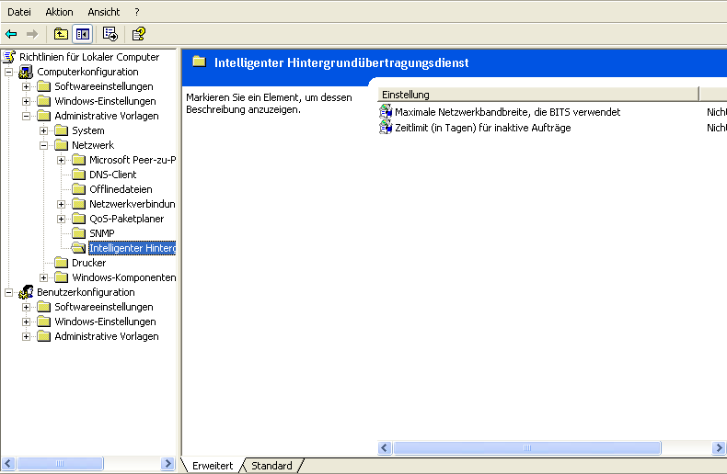The width and height of the screenshot is (727, 474).
Task: Click the tree pane horizontal scrollbar thumb
Action: click(x=60, y=463)
